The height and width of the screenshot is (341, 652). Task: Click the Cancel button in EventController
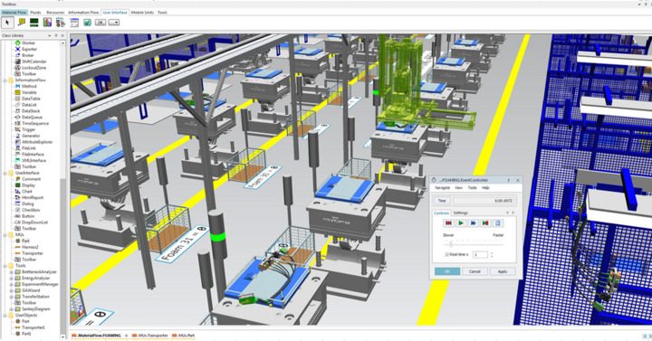pyautogui.click(x=475, y=271)
